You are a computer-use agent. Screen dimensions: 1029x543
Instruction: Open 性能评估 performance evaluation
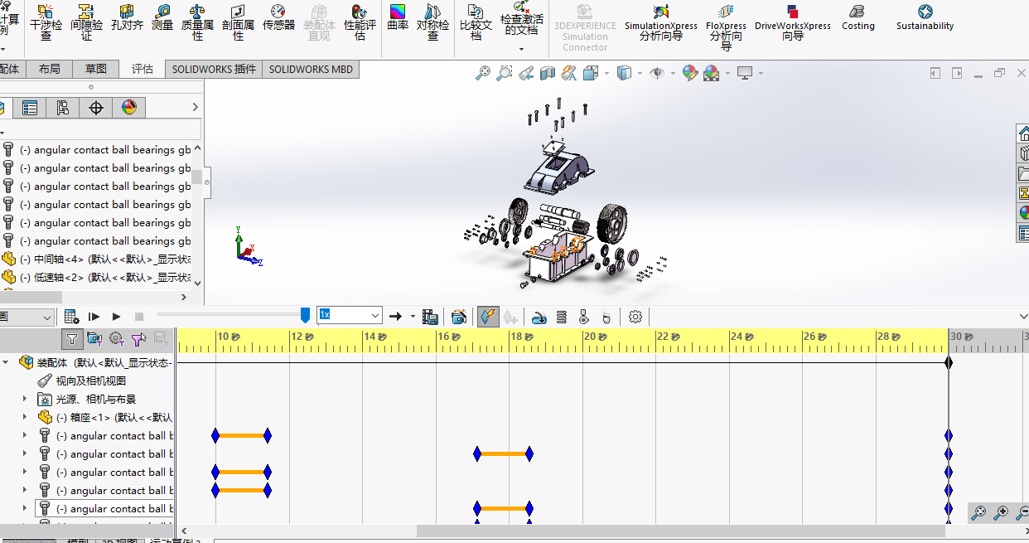[360, 22]
